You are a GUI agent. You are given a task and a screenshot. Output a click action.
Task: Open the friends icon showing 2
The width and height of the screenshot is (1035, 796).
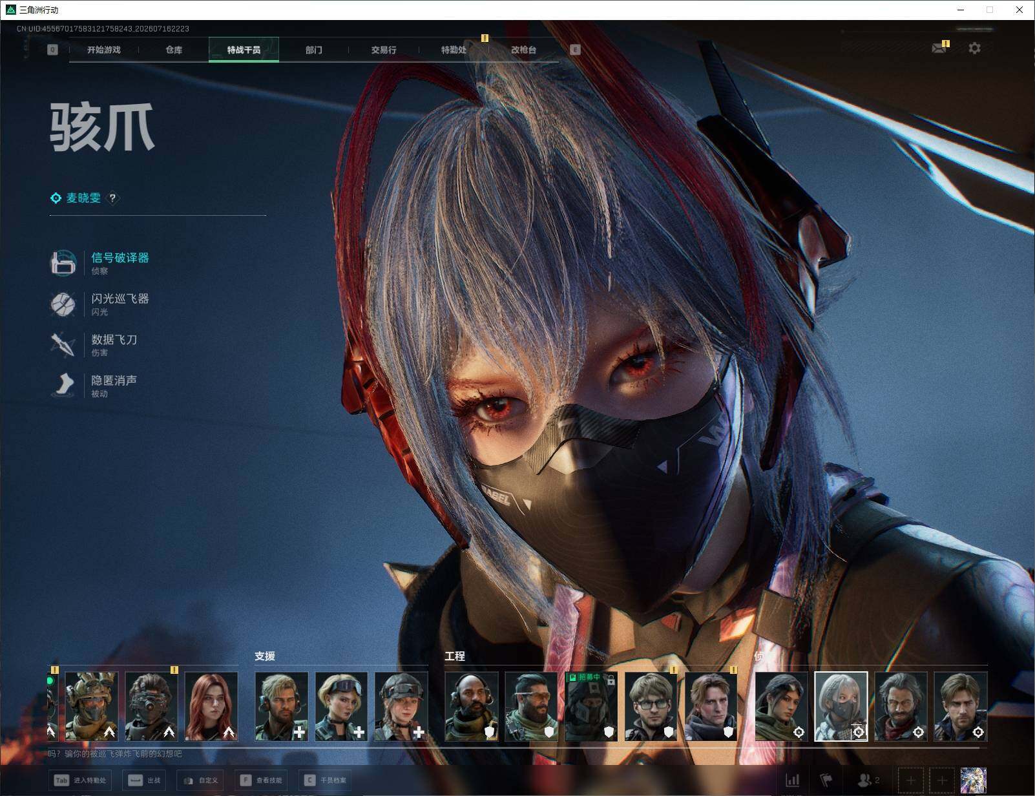(x=868, y=780)
